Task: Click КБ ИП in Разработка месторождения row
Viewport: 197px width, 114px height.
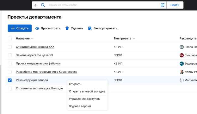Action: [x=118, y=72]
